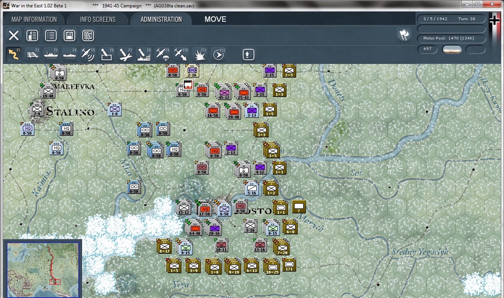Select the Soviet stack labeled 10=25
The image size is (504, 298).
[272, 267]
